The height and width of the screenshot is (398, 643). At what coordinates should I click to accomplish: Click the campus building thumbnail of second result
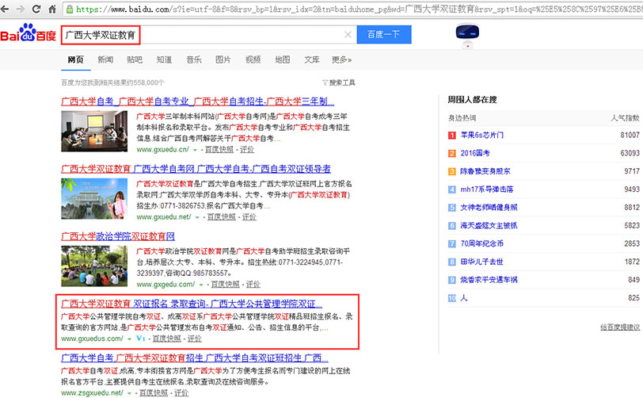click(94, 198)
